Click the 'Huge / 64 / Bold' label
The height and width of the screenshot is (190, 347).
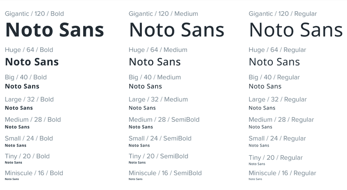tap(29, 50)
